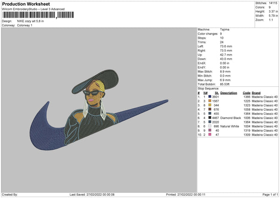The width and height of the screenshot is (280, 198).
Task: Pick the blue swatch beside stitch count 455
Action: (x=210, y=113)
